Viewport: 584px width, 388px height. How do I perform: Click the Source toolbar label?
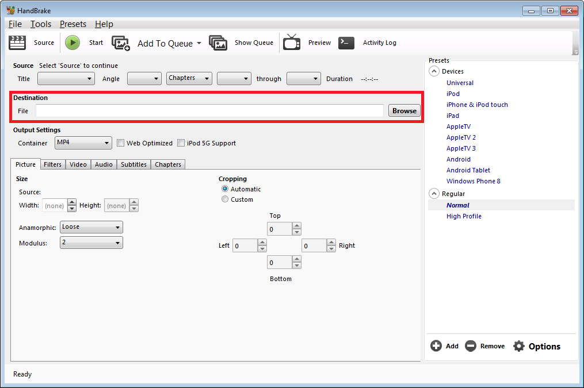[44, 43]
